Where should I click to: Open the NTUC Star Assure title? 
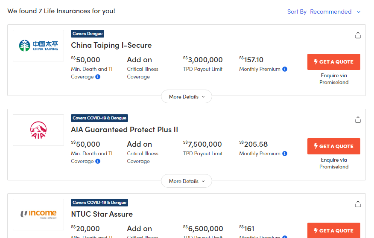tap(102, 214)
